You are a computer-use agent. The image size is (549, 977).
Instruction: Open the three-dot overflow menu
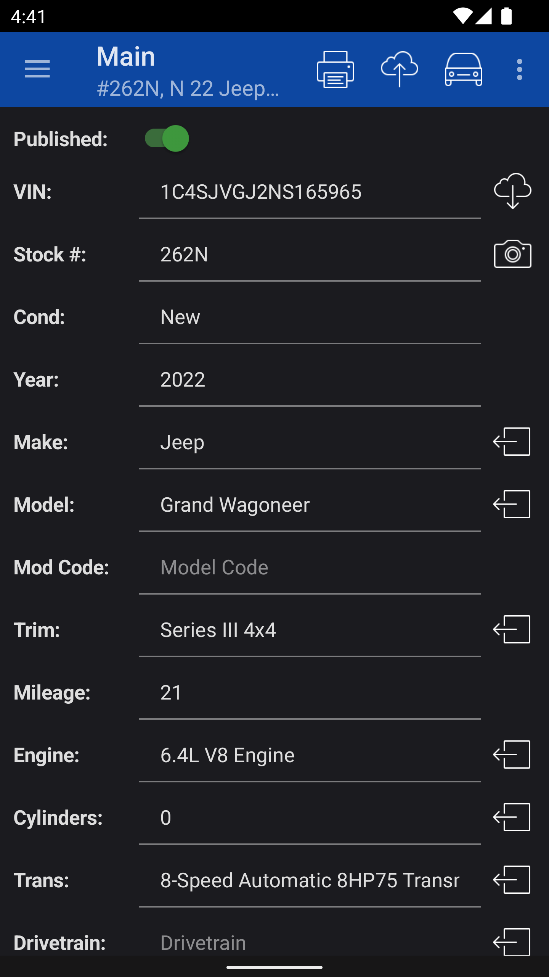click(x=519, y=69)
